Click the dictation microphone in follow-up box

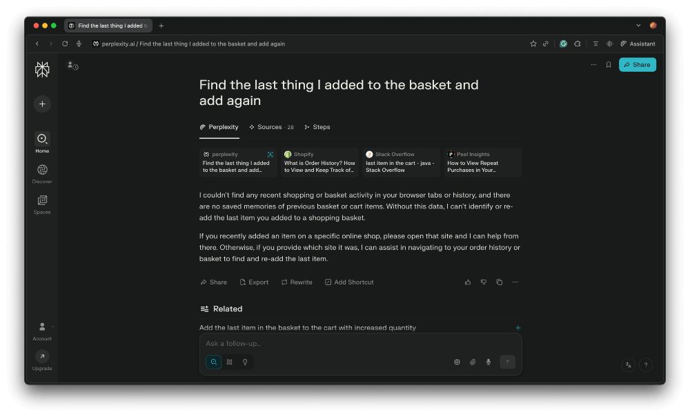click(489, 362)
